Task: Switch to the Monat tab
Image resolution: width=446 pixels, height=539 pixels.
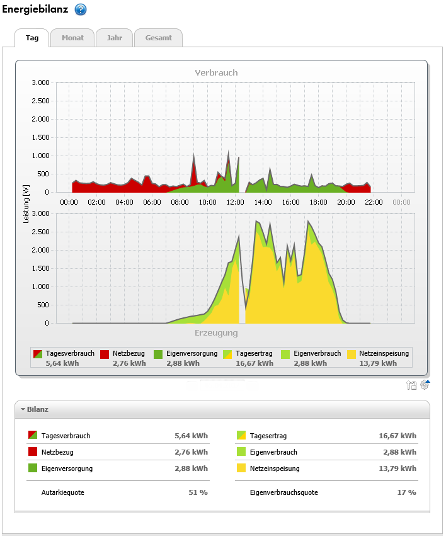Action: [72, 38]
